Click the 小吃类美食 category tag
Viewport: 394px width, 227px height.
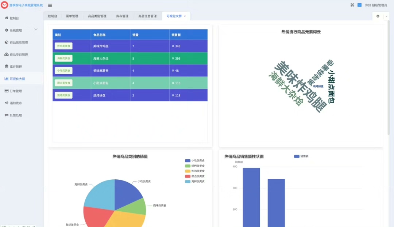(63, 71)
